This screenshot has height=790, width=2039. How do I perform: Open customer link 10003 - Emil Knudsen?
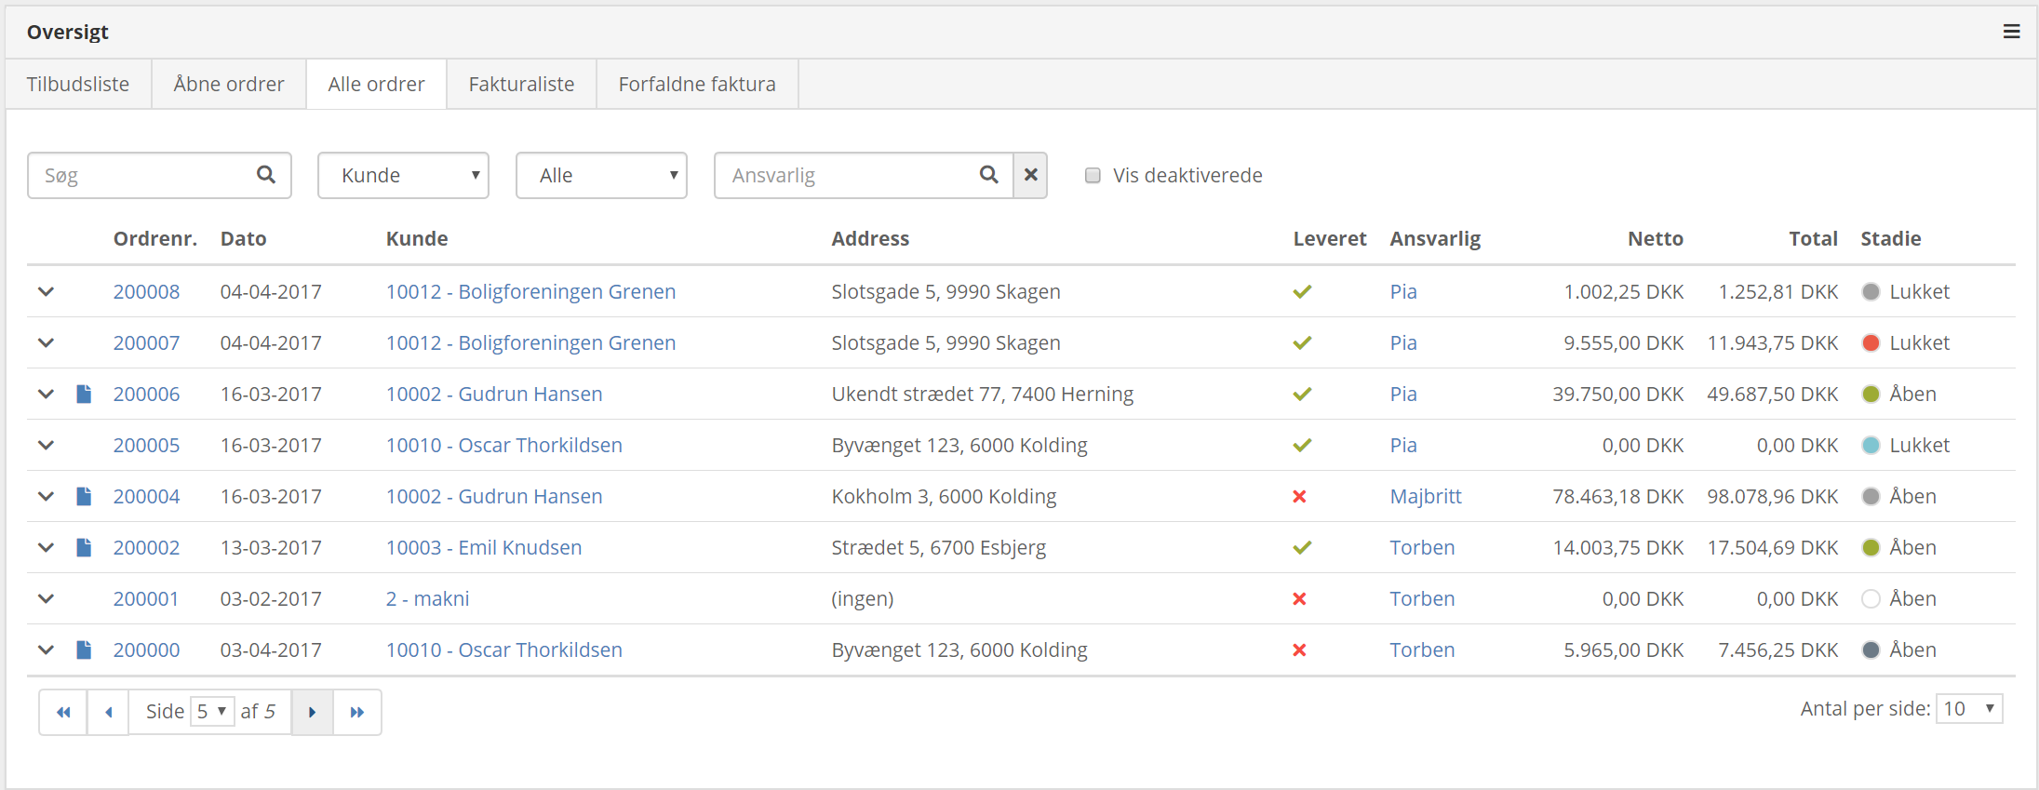point(484,547)
